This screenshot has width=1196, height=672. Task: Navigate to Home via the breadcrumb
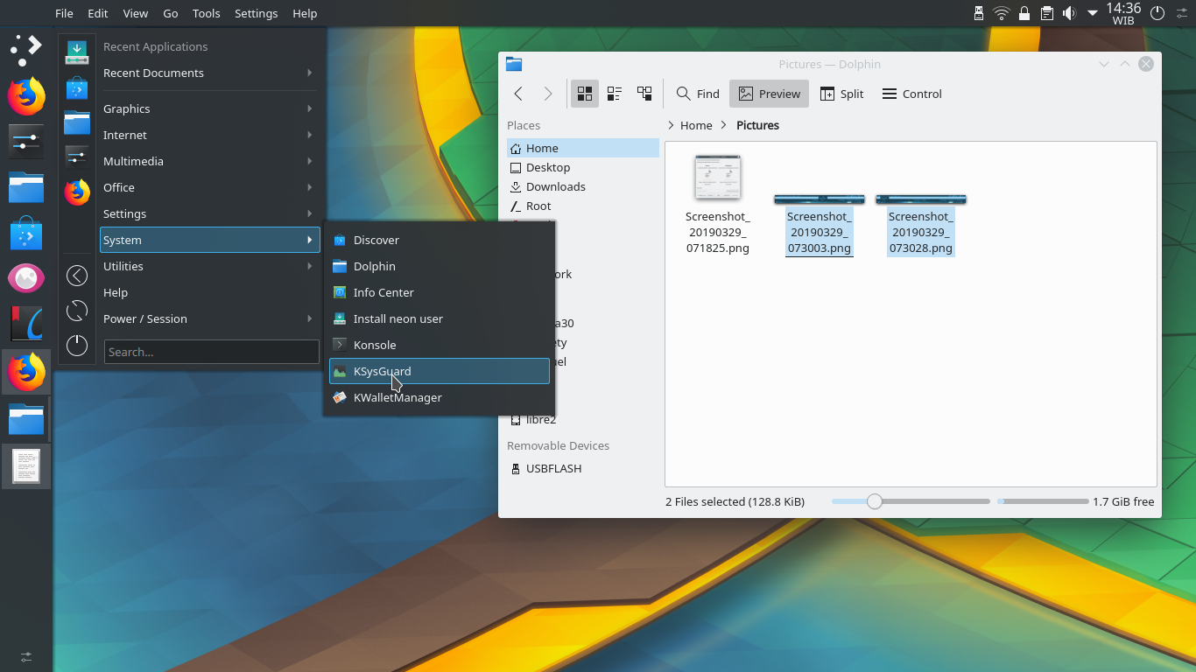tap(696, 125)
